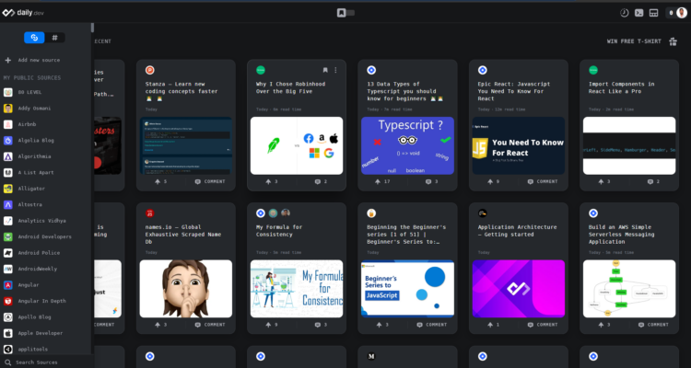Click WIN FREE T-SHIRT link

[634, 41]
